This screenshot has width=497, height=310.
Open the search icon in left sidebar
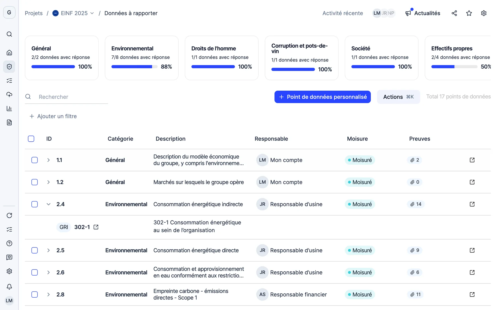[9, 34]
